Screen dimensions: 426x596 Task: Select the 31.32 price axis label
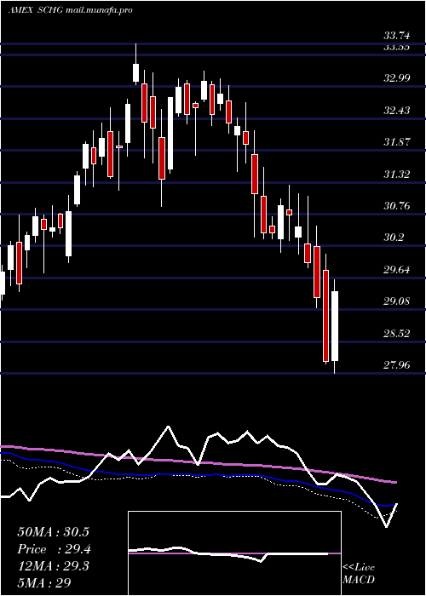[397, 175]
